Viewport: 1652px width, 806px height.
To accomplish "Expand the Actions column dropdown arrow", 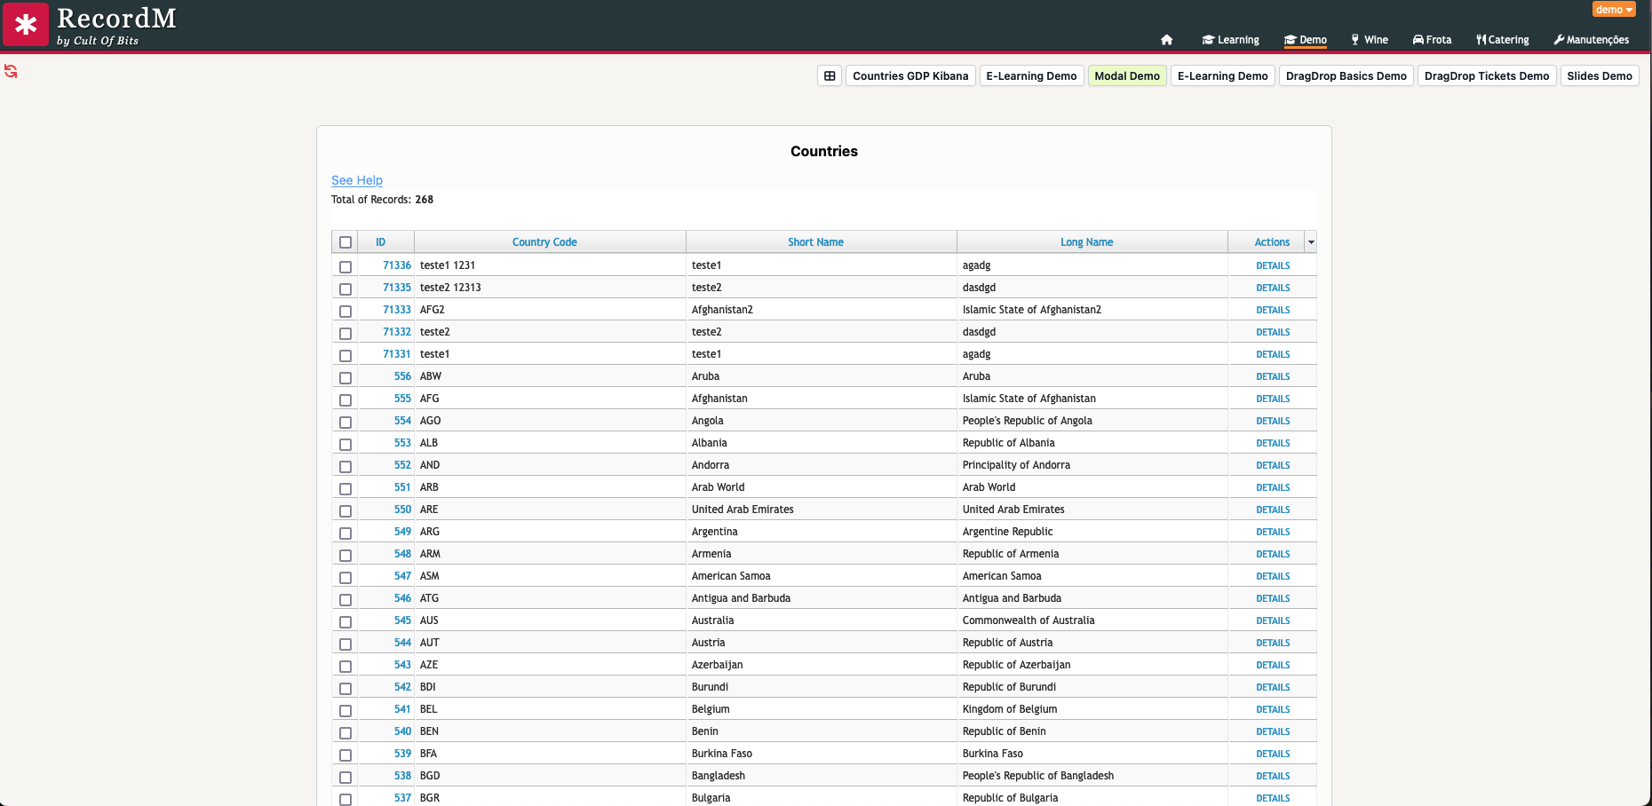I will coord(1311,242).
